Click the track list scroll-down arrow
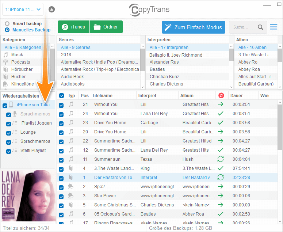283x232 pixels. tap(280, 221)
